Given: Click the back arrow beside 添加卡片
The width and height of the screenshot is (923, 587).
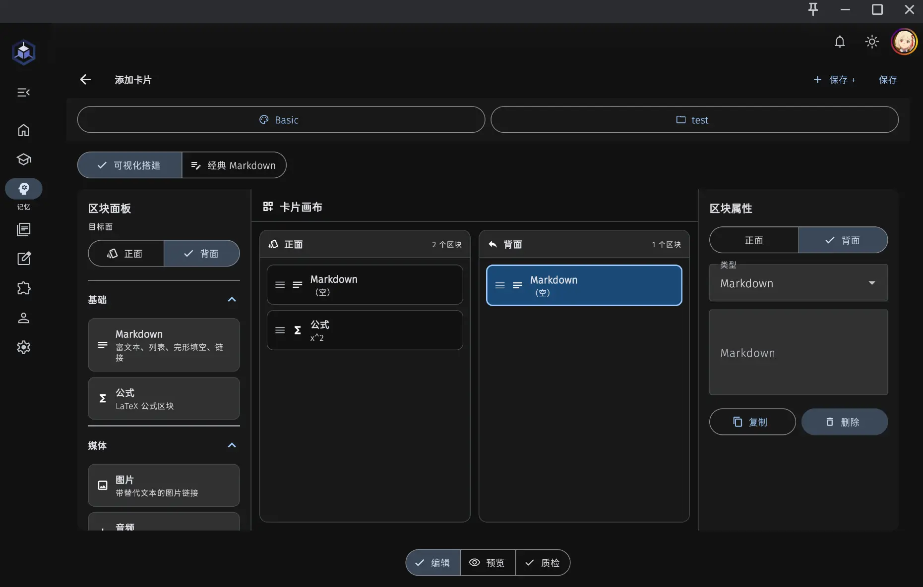Looking at the screenshot, I should coord(85,80).
